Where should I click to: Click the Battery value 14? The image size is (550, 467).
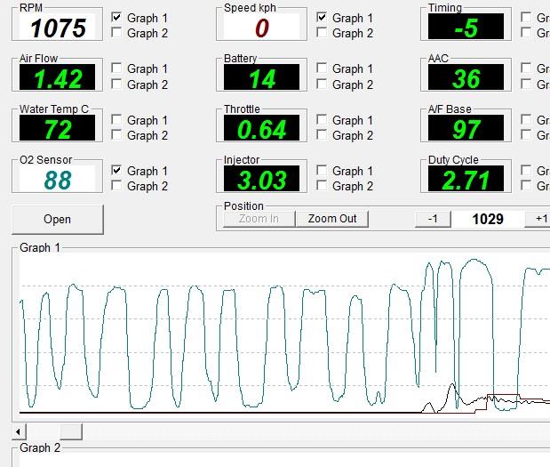click(x=261, y=77)
